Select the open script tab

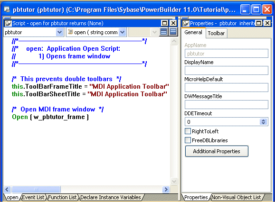click(12, 197)
